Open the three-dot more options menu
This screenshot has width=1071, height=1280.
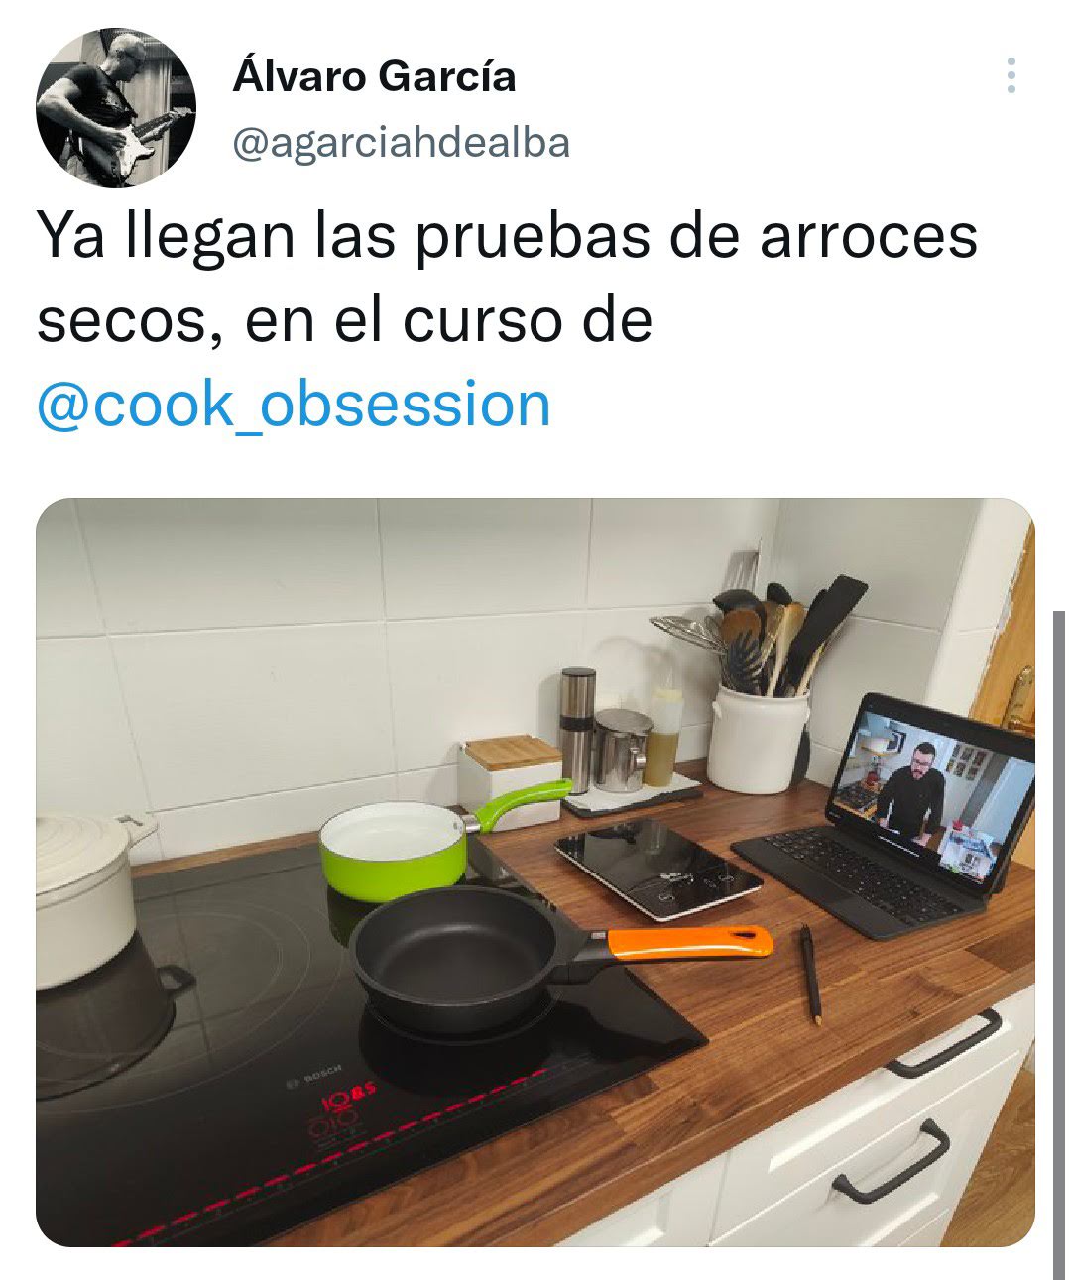click(1011, 76)
